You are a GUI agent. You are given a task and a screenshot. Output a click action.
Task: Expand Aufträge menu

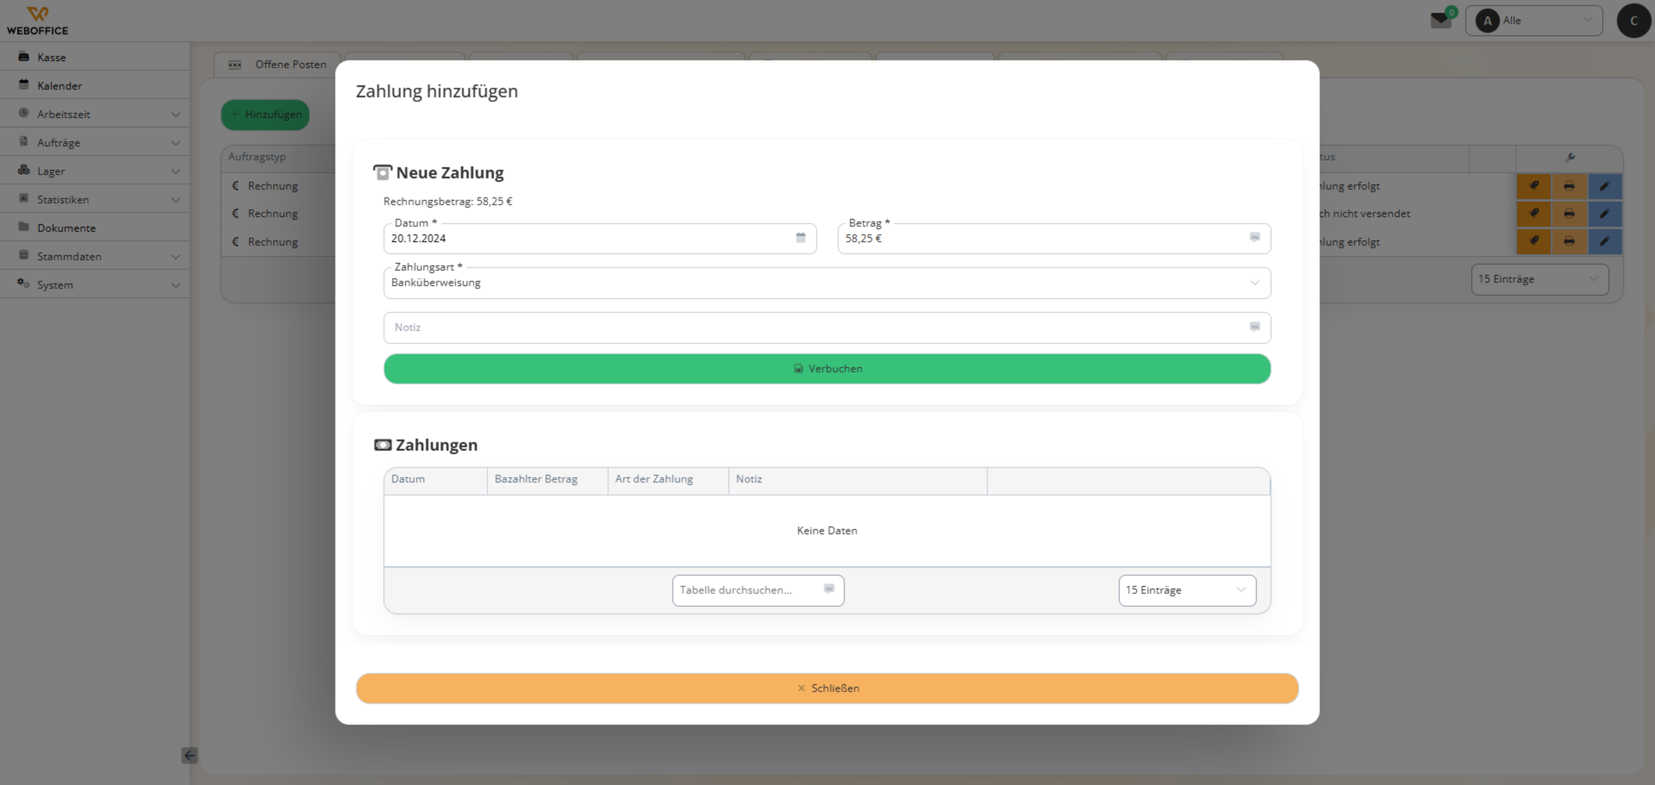tap(94, 142)
